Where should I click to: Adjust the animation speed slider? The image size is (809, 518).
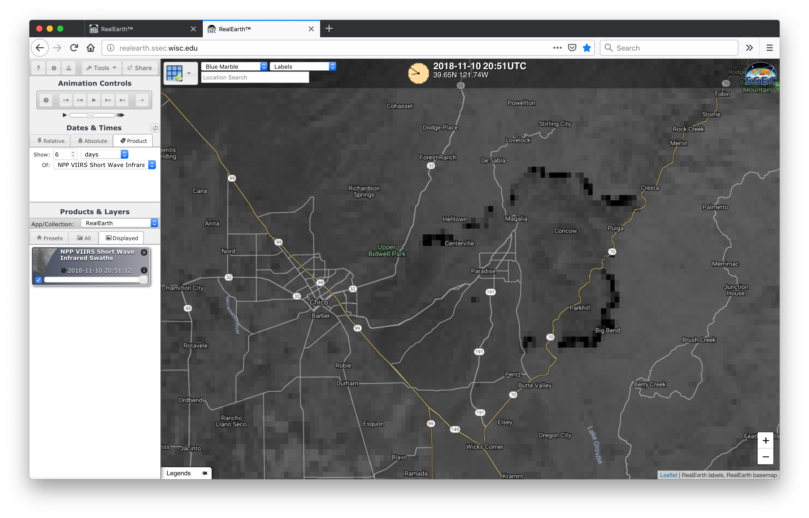(90, 115)
